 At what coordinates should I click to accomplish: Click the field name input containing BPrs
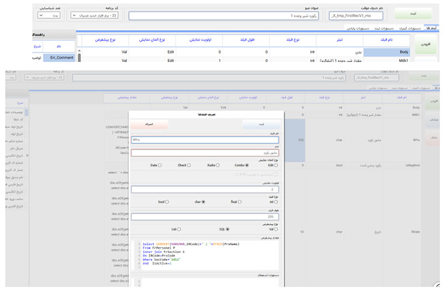pyautogui.click(x=205, y=140)
